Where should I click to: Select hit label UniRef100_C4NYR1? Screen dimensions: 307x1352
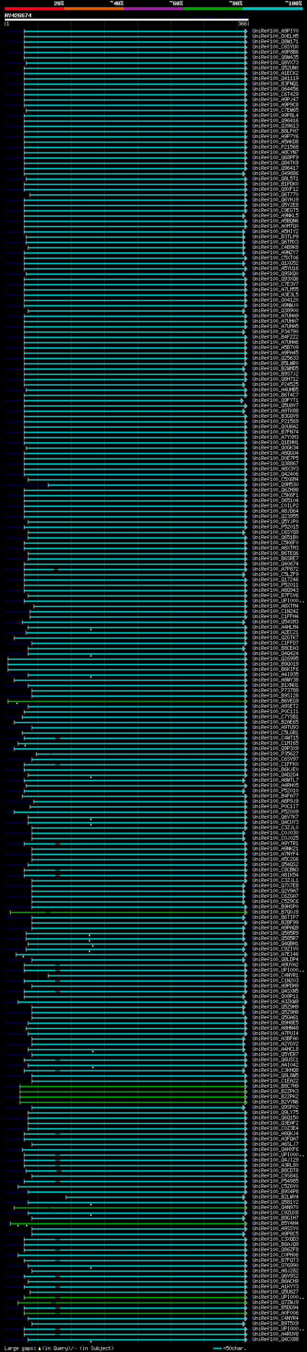275,976
